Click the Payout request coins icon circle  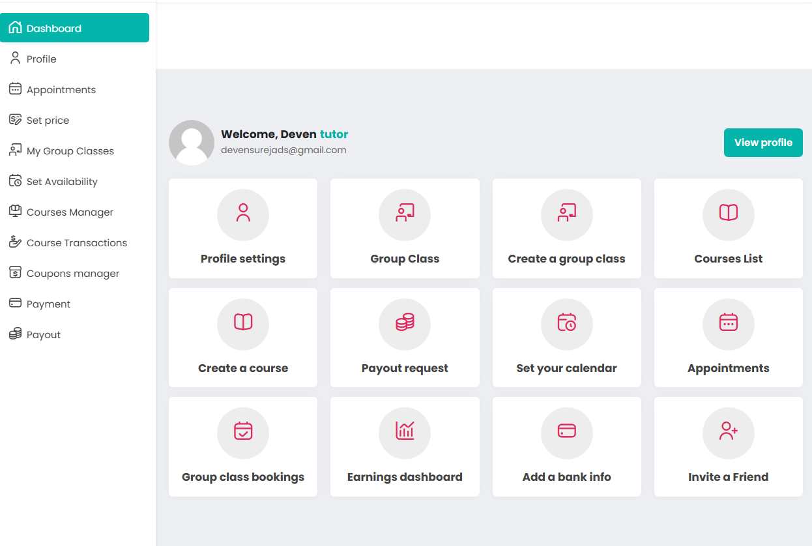[405, 324]
